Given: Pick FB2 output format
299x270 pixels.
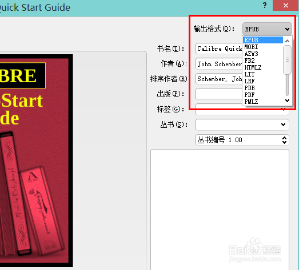Looking at the screenshot, I should [x=263, y=61].
